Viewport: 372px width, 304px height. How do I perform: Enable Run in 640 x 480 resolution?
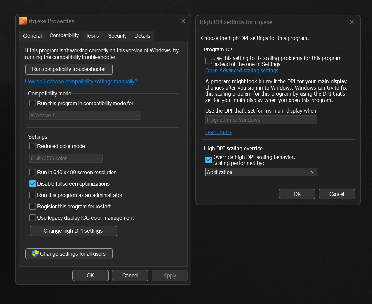point(33,172)
